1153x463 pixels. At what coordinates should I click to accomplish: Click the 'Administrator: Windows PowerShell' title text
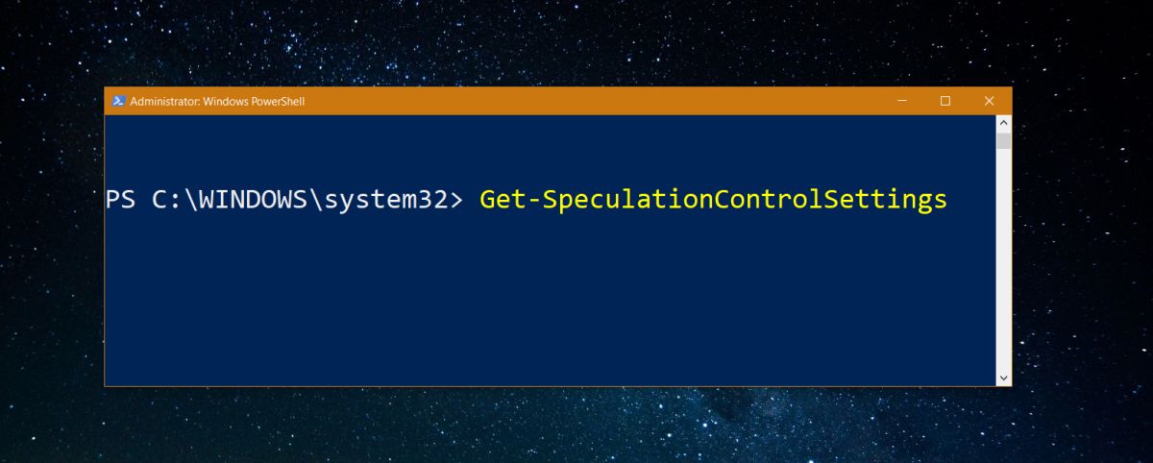(x=217, y=101)
